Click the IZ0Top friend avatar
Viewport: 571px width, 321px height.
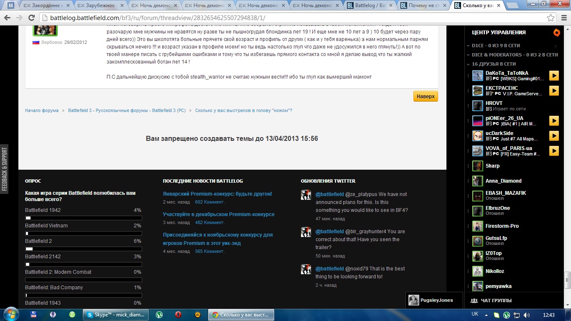(478, 256)
